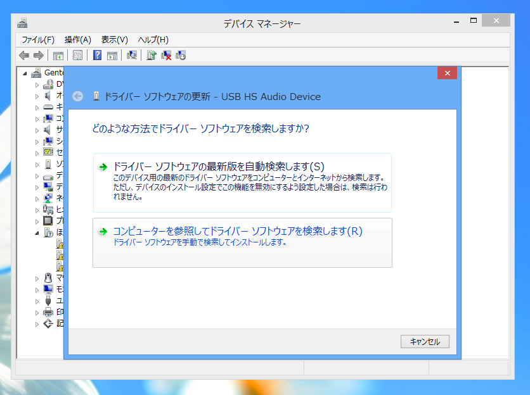Expand the 印 print queue arrow
This screenshot has width=530, height=395.
click(x=37, y=313)
